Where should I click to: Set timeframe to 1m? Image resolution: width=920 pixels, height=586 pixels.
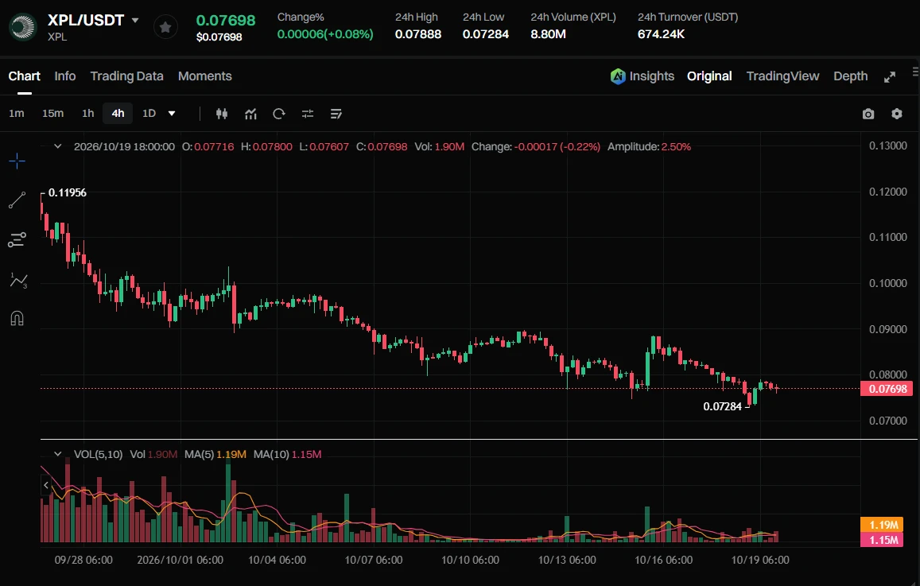(17, 113)
